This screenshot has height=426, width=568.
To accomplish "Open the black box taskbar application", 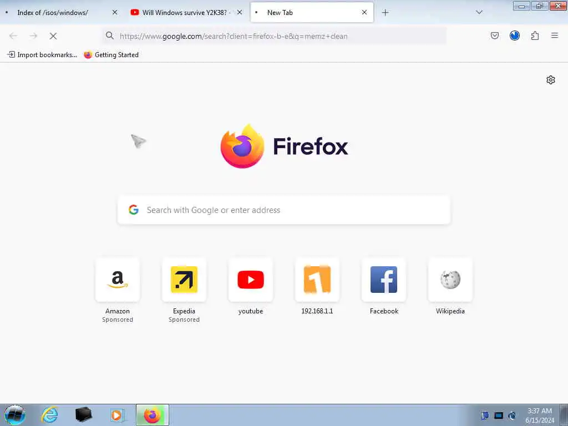I will point(83,415).
